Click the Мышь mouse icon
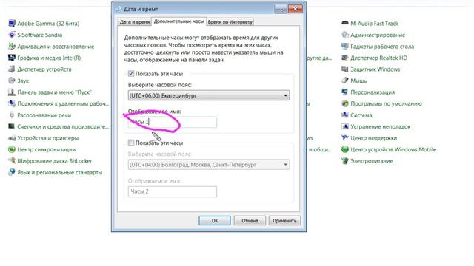The height and width of the screenshot is (266, 474). [x=345, y=81]
